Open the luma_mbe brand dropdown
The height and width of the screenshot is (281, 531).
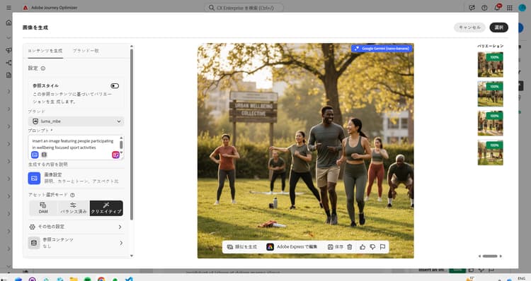tap(76, 121)
